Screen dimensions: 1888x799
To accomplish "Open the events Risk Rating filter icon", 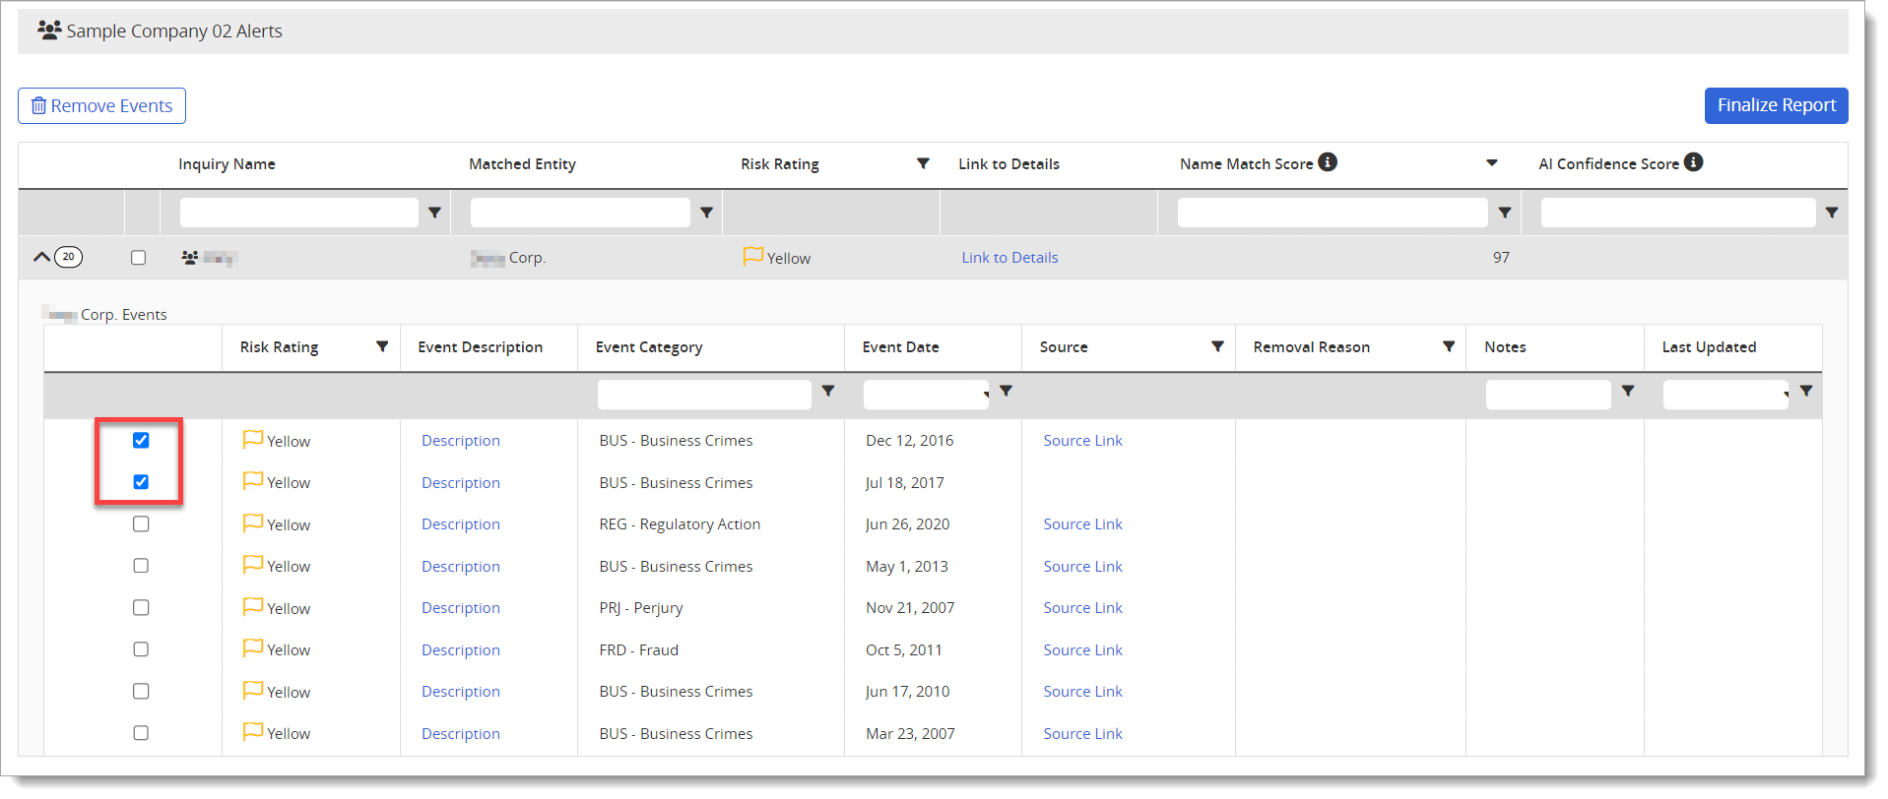I will [382, 346].
